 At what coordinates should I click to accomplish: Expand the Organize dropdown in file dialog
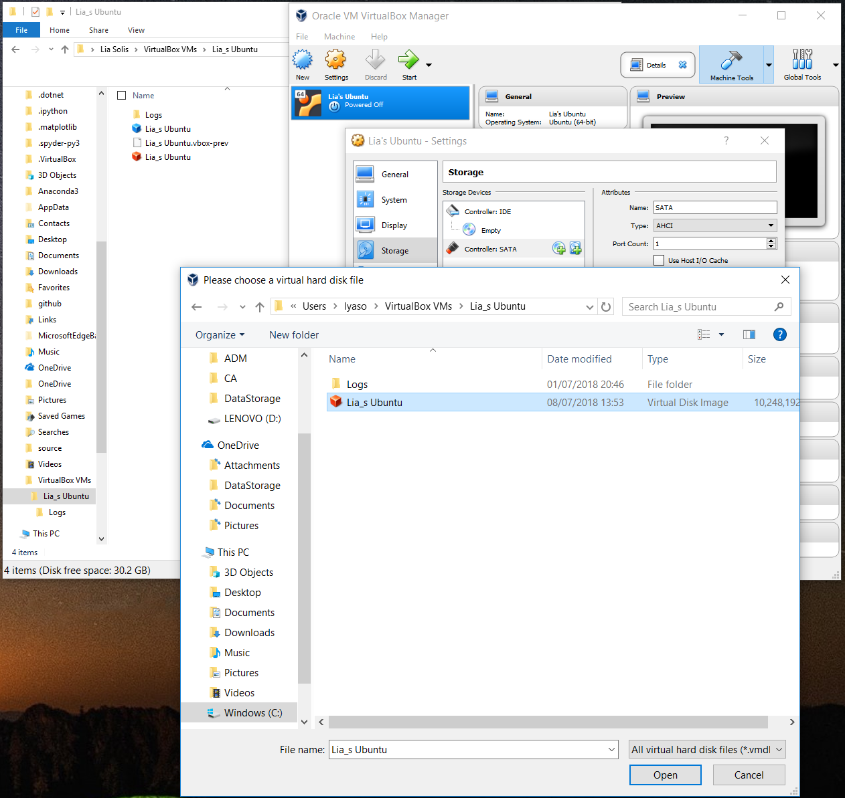point(219,334)
